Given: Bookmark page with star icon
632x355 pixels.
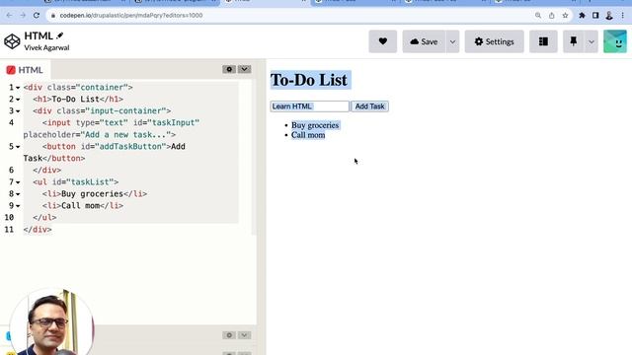Looking at the screenshot, I should (x=565, y=16).
